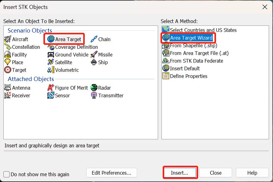The height and width of the screenshot is (182, 273).
Task: Enable "Do not show me this again"
Action: 7,174
